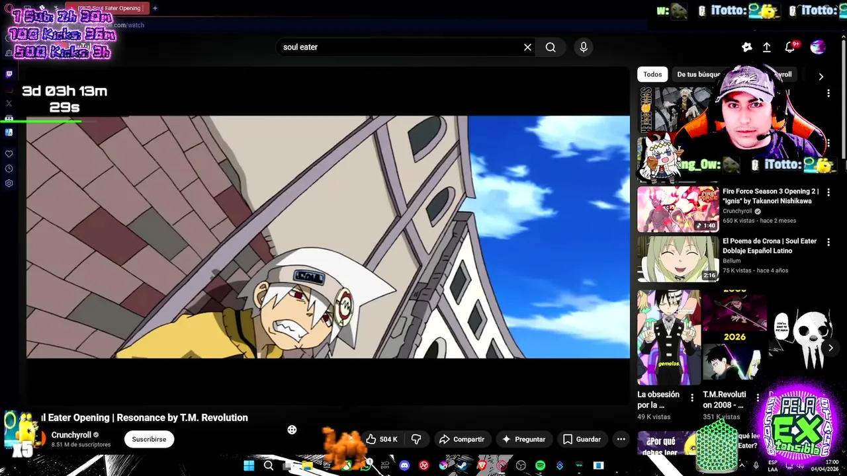Select the Soul Eater Opening browser tab
This screenshot has height=476, width=847.
pos(107,8)
